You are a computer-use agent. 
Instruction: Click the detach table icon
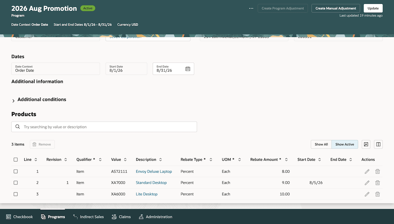click(x=366, y=144)
